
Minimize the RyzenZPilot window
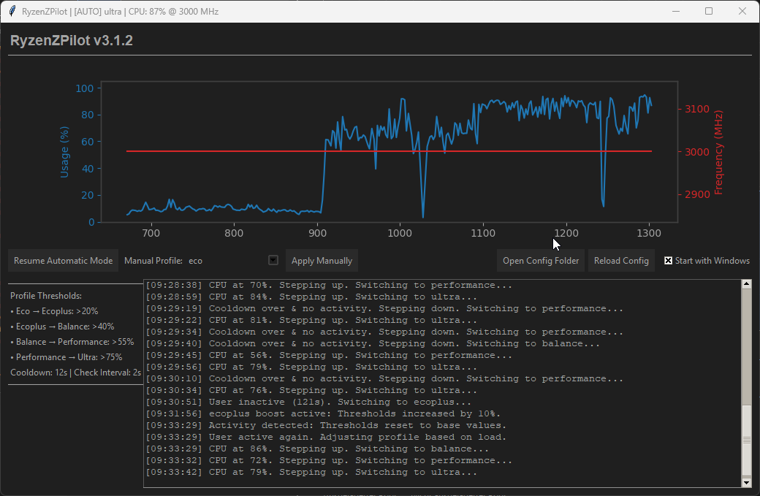coord(674,12)
